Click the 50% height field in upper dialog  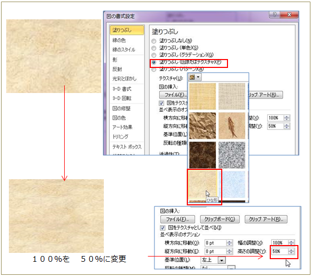tap(275, 126)
